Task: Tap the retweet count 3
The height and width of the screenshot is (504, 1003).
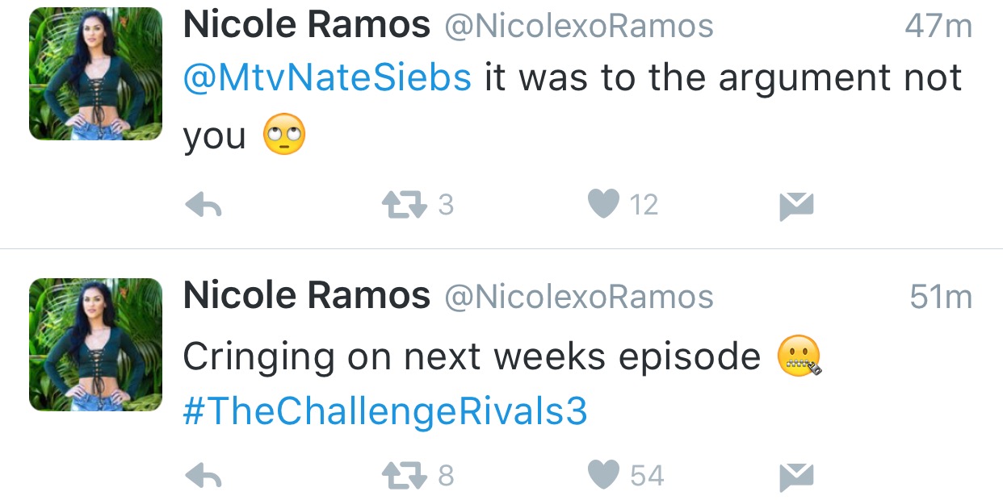Action: [x=446, y=206]
